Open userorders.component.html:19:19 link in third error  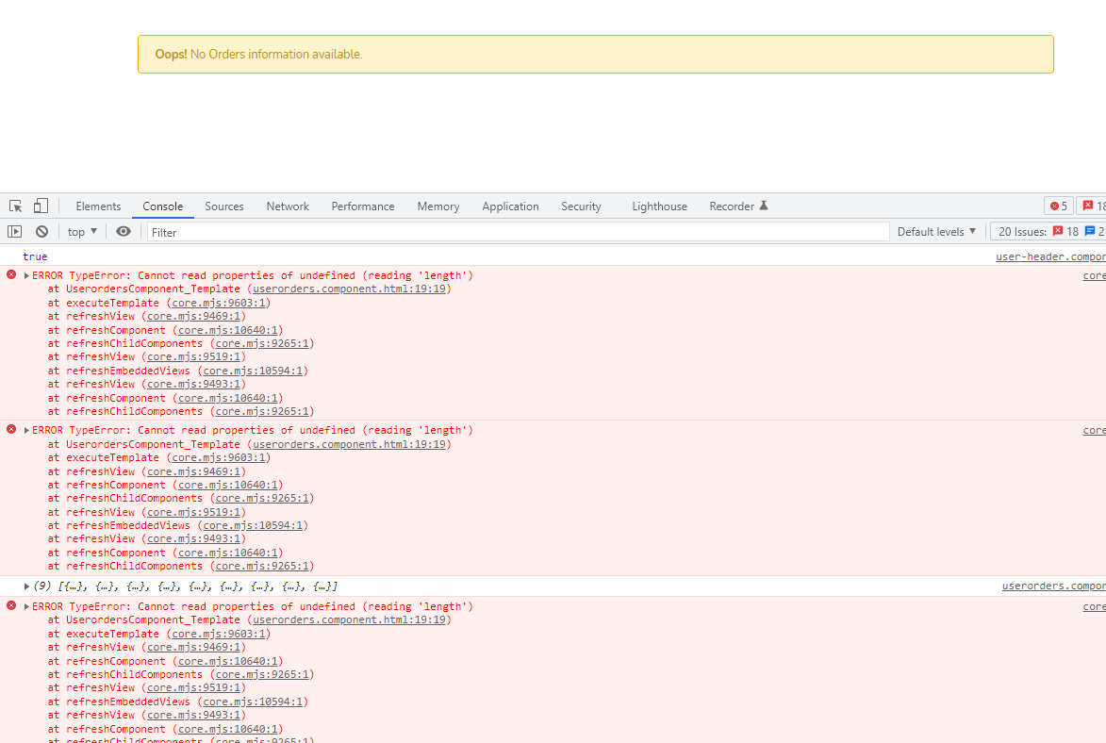click(x=349, y=619)
